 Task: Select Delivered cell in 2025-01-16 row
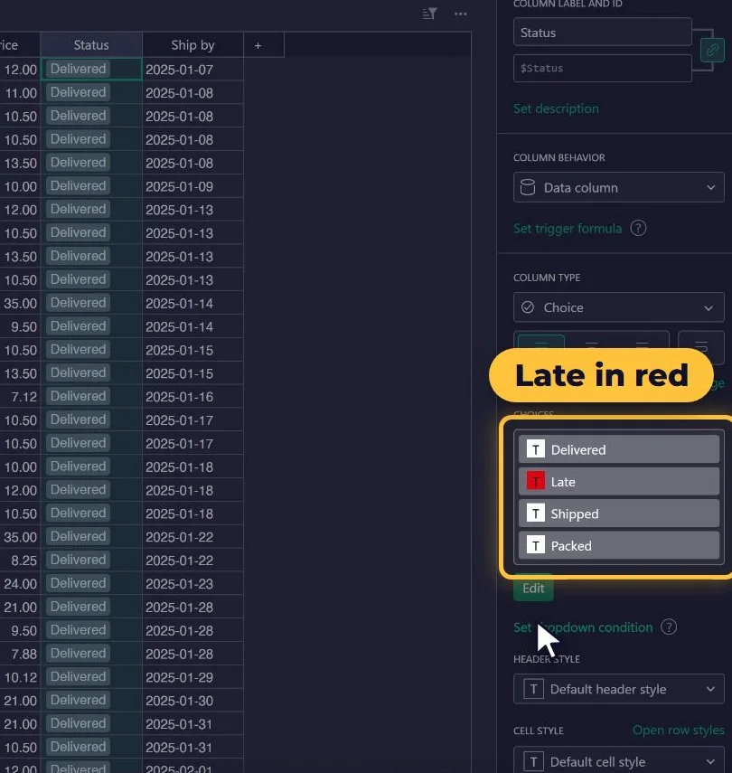91,396
